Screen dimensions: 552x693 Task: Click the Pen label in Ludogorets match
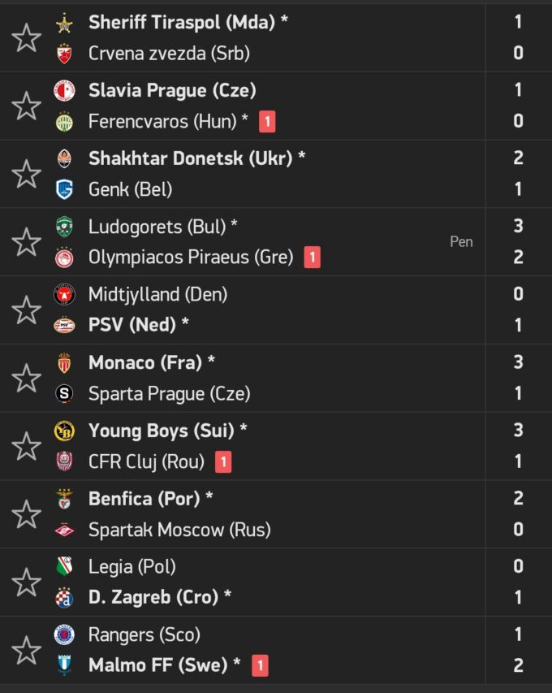coord(461,242)
